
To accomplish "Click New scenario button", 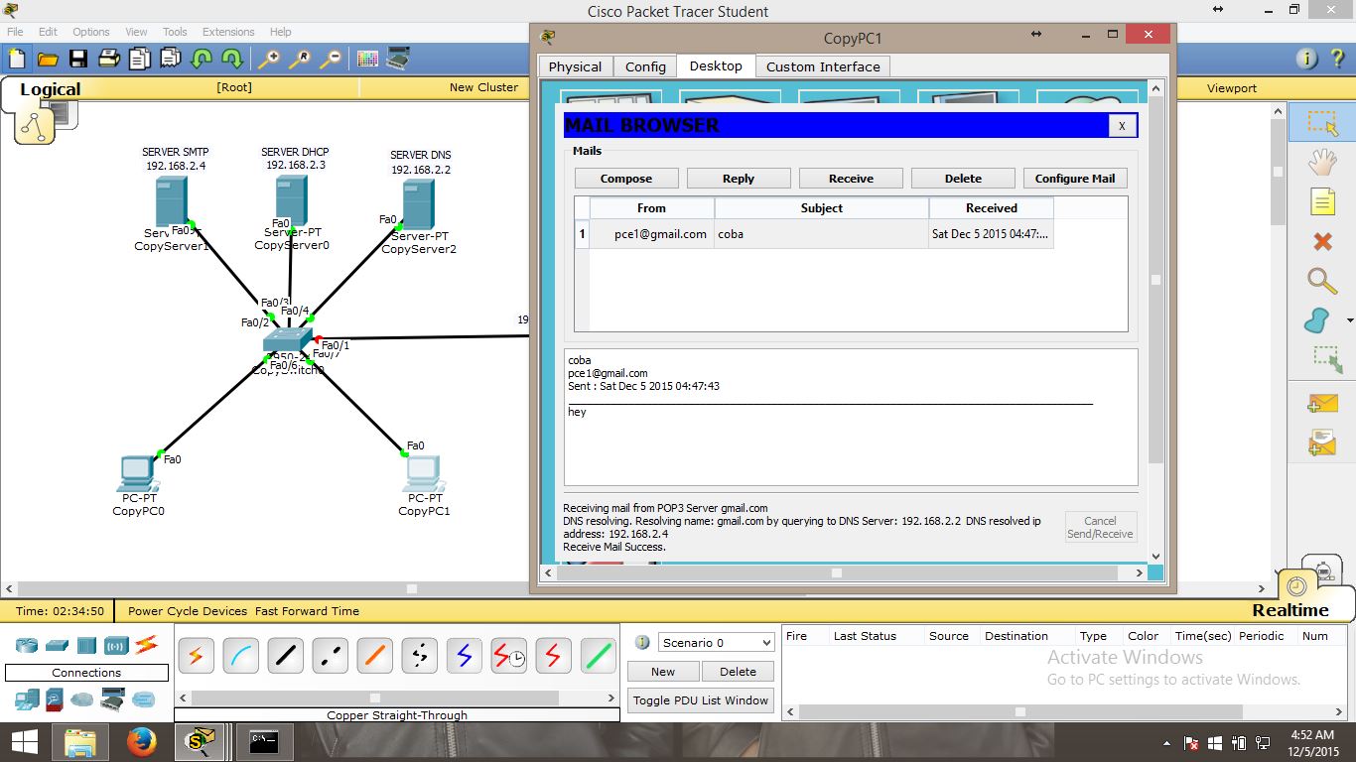I will [x=663, y=672].
